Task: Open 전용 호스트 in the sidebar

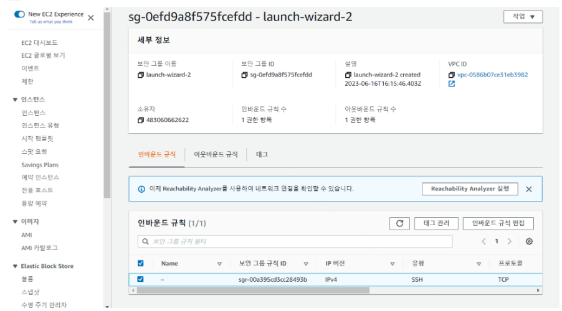Action: pos(37,190)
